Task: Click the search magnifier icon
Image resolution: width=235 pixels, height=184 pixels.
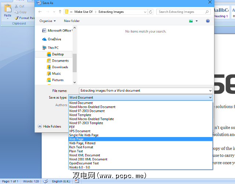Action: tap(207, 12)
